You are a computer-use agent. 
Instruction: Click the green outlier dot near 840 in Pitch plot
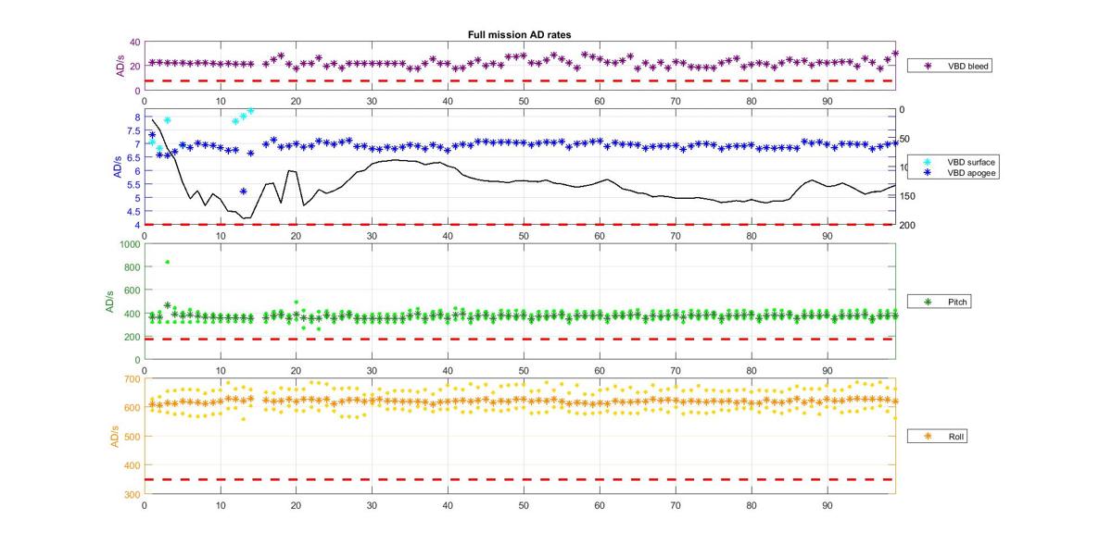point(167,262)
